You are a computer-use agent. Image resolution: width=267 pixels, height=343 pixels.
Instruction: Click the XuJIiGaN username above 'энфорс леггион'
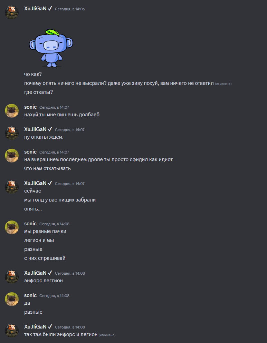[x=35, y=273]
